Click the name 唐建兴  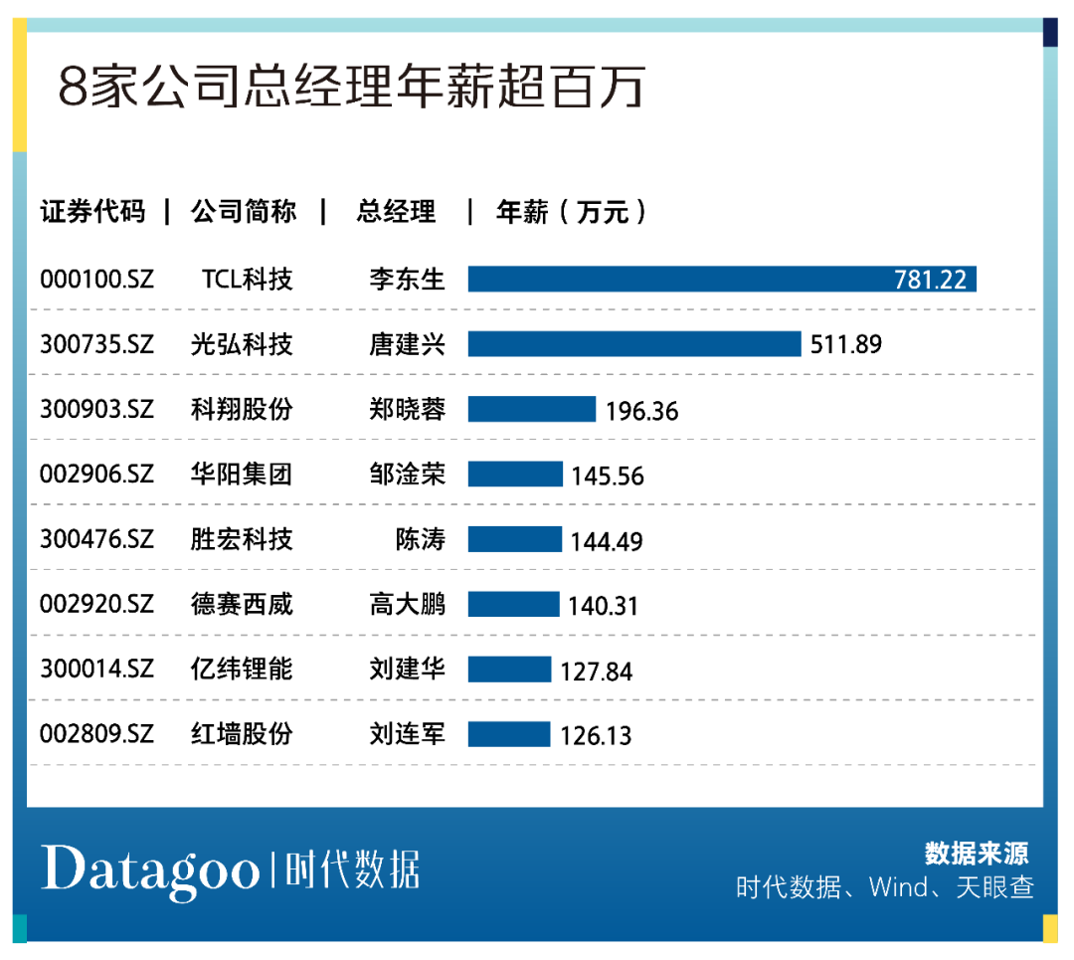click(408, 344)
